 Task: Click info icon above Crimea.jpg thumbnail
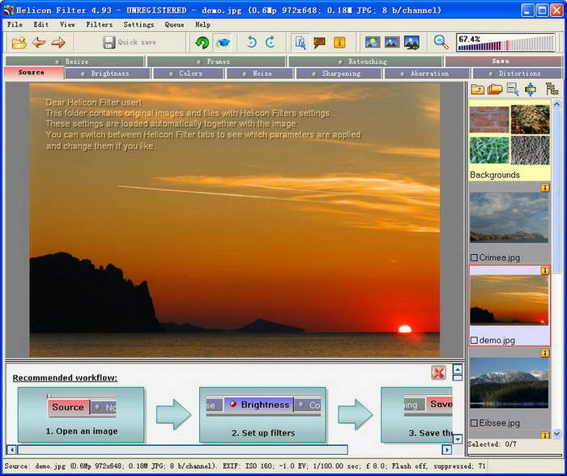click(x=544, y=188)
